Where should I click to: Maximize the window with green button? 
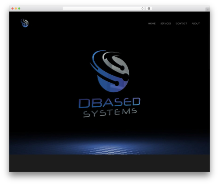point(19,9)
